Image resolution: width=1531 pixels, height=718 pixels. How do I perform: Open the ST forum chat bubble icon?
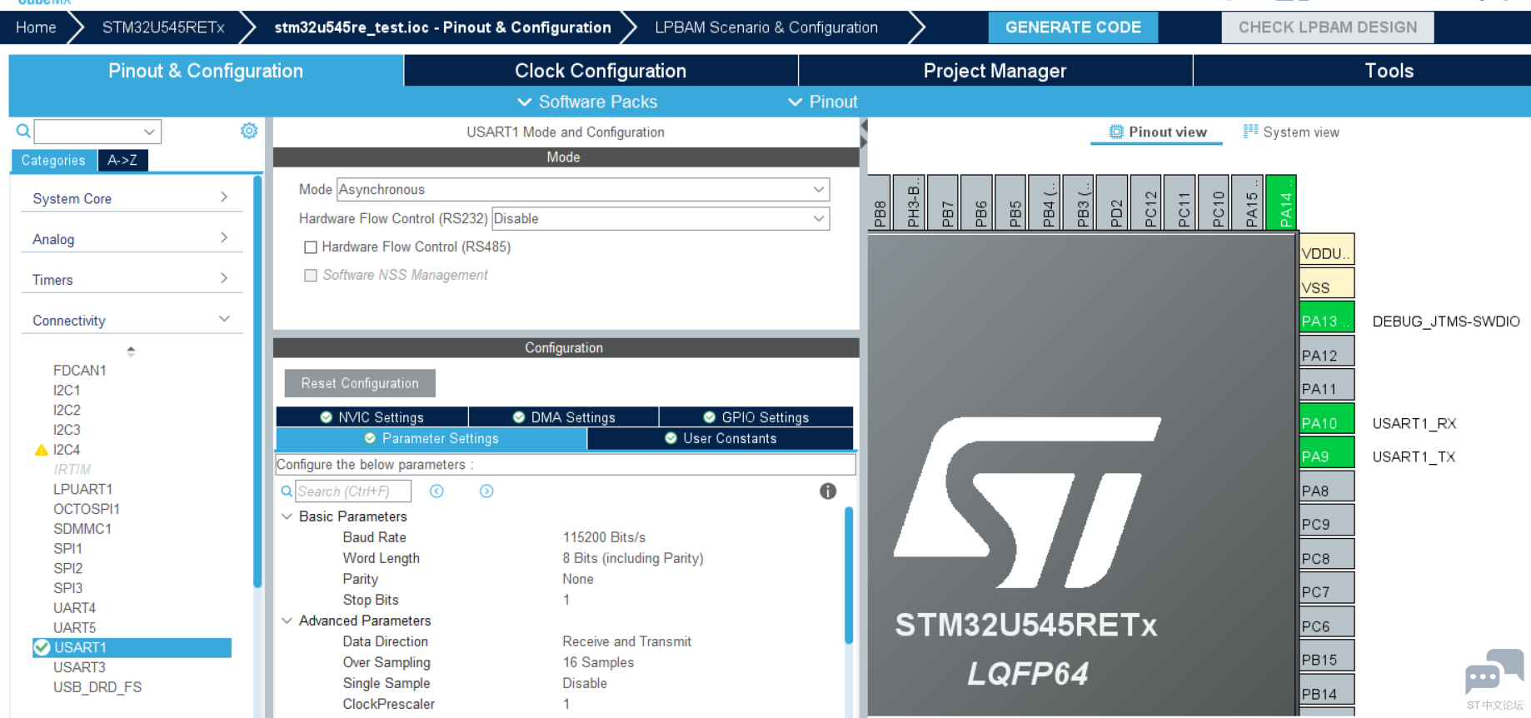click(x=1494, y=671)
